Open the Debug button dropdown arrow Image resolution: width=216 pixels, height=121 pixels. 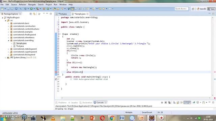coord(28,9)
